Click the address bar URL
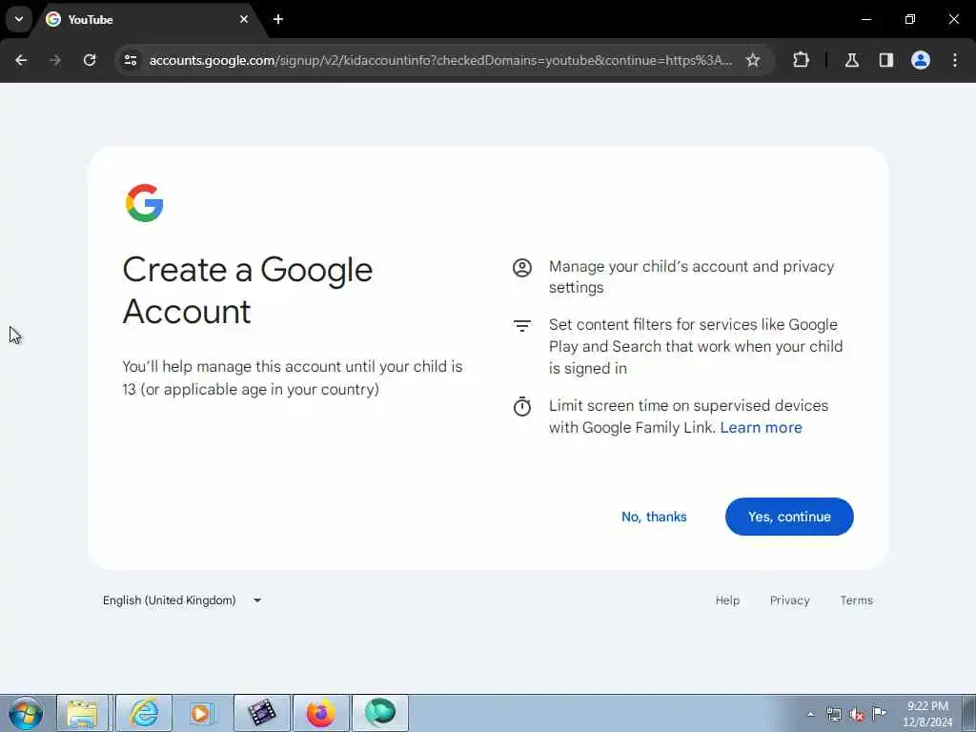Screen dimensions: 976x732 click(440, 60)
